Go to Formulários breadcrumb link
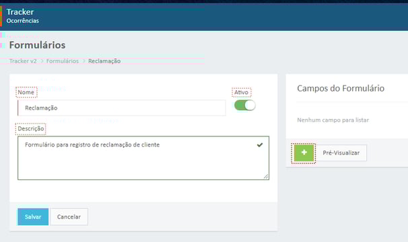The height and width of the screenshot is (242, 408). pos(63,61)
